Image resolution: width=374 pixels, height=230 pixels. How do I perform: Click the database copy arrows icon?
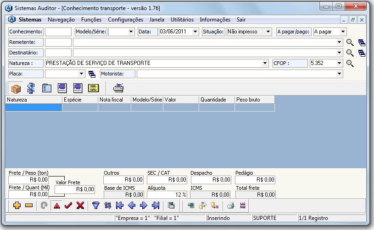[203, 205]
